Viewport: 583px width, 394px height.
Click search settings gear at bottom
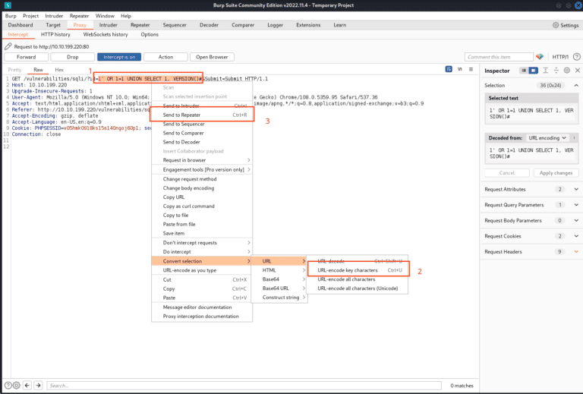coord(18,386)
